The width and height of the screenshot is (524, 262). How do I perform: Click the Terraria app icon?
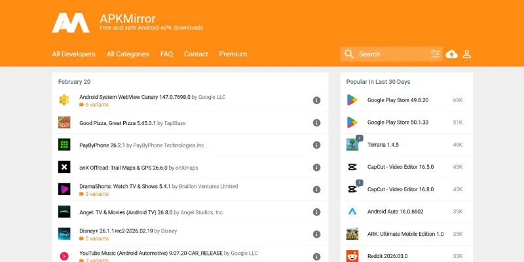coord(352,144)
